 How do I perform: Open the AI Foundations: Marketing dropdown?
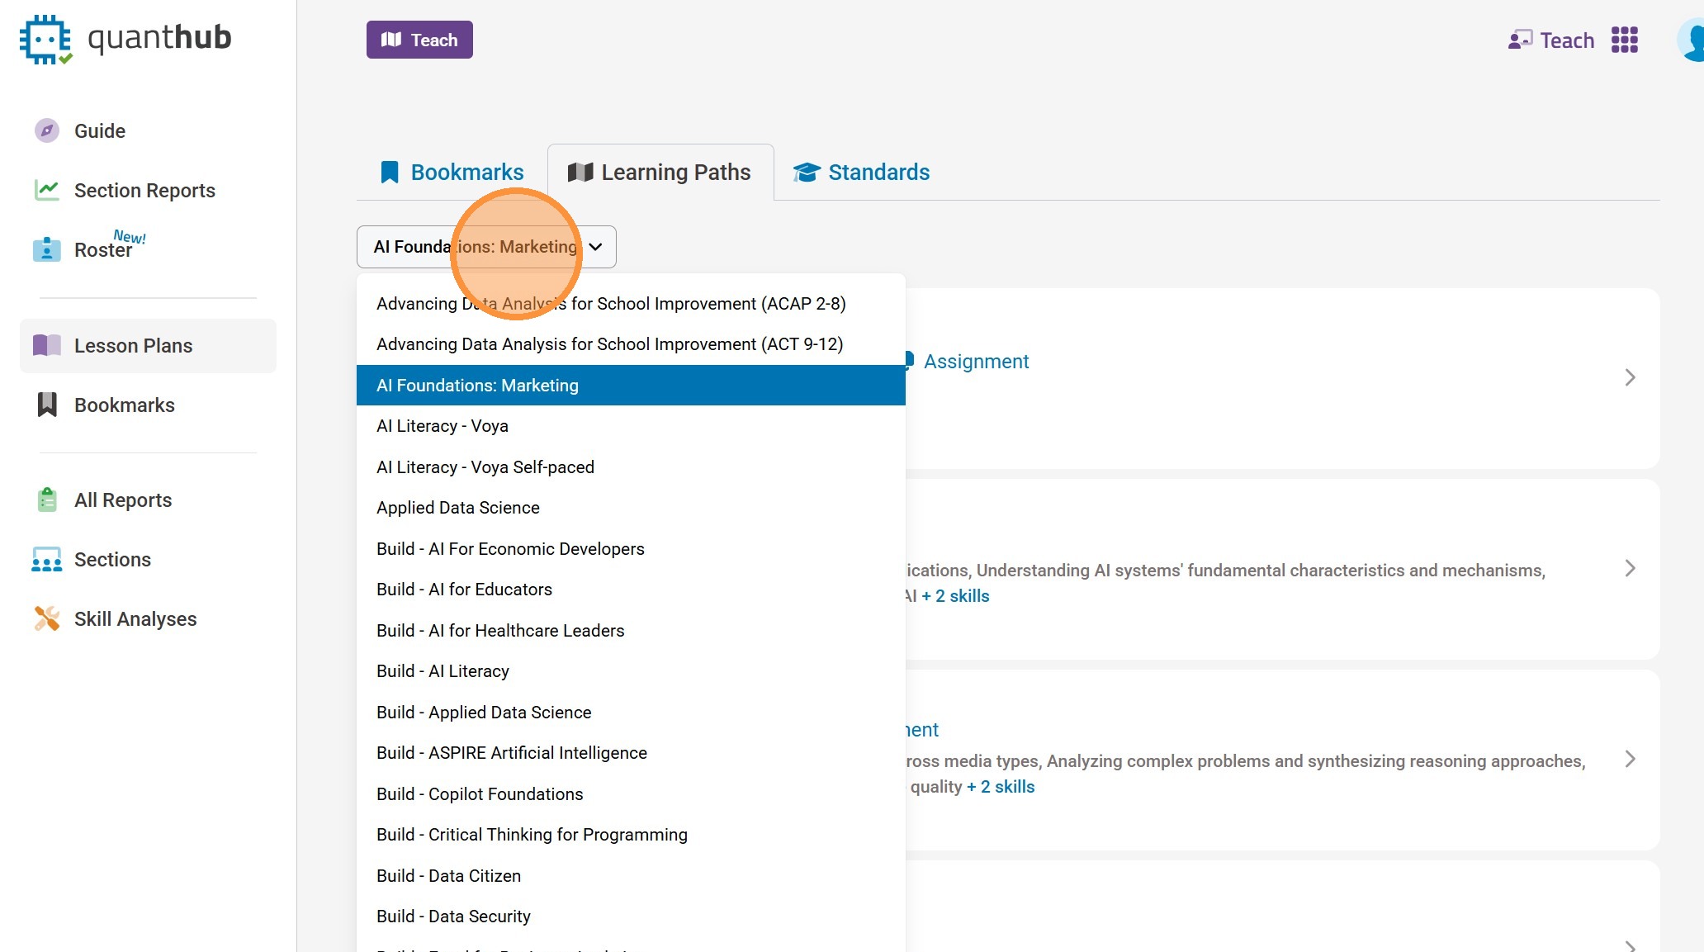[x=486, y=247]
